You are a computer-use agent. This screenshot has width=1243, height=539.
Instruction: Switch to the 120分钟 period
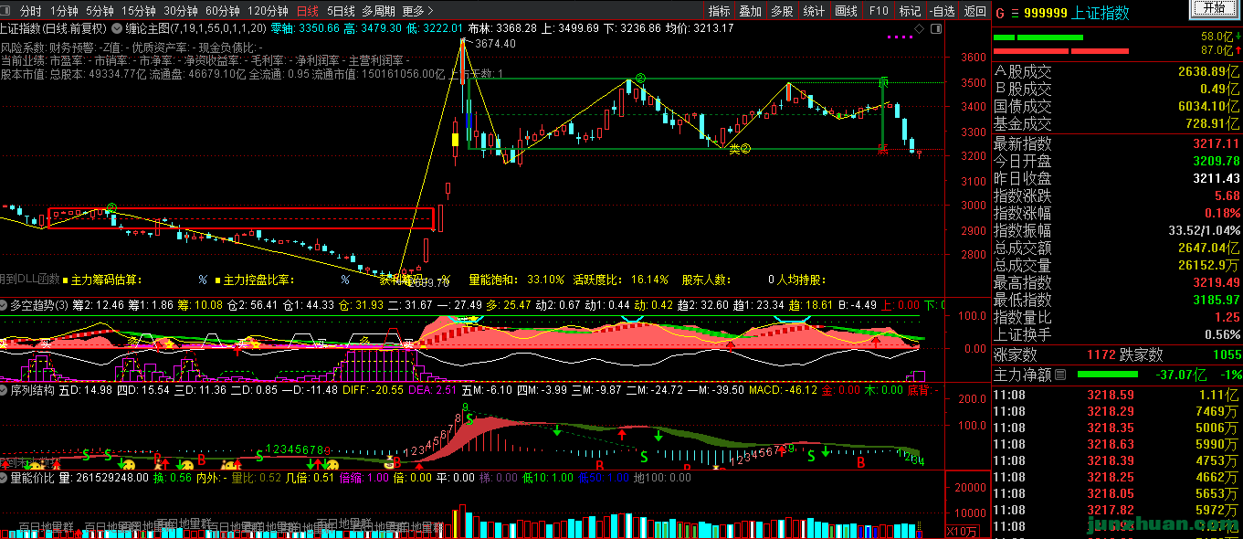pyautogui.click(x=269, y=11)
